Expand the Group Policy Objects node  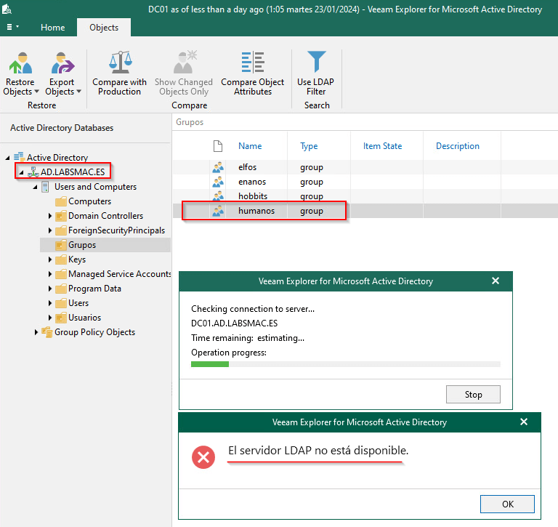(36, 332)
